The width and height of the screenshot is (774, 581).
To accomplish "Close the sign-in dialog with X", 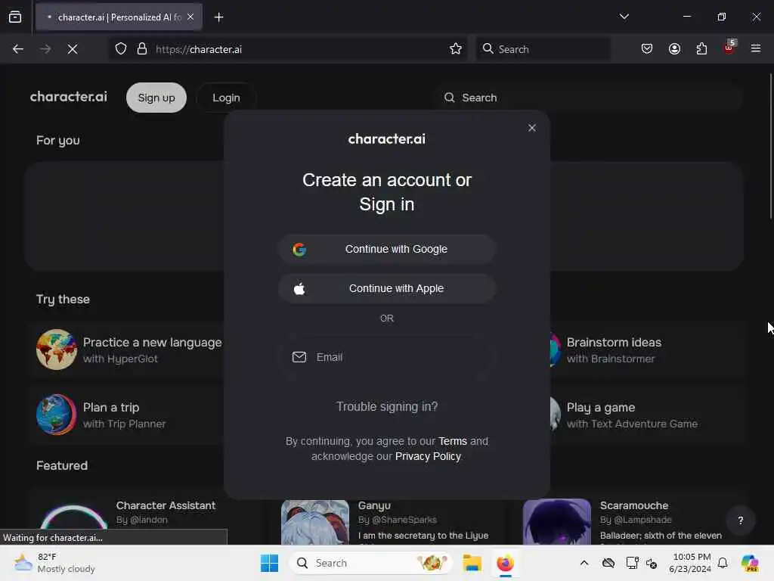I will coord(531,128).
